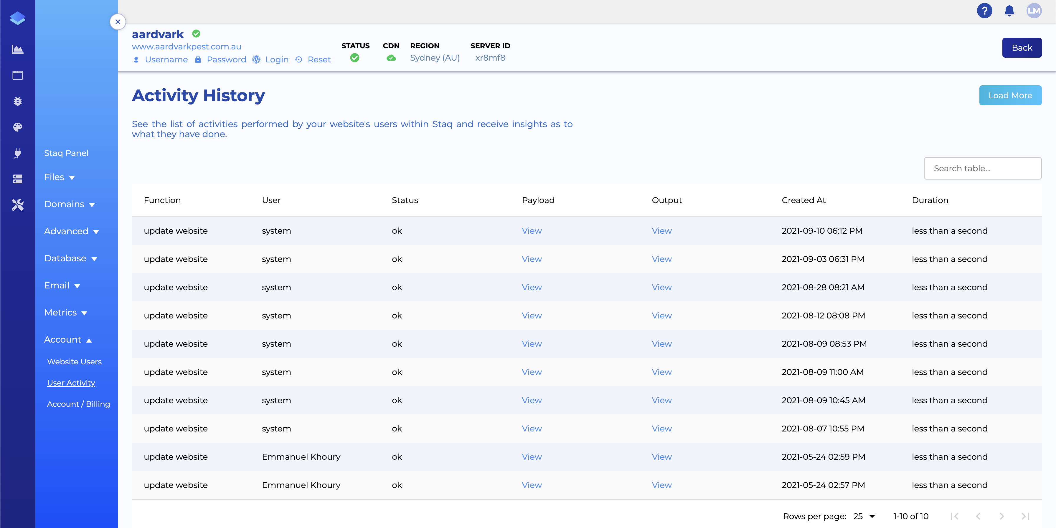This screenshot has width=1056, height=528.
Task: Select Website Users menu item
Action: click(74, 362)
